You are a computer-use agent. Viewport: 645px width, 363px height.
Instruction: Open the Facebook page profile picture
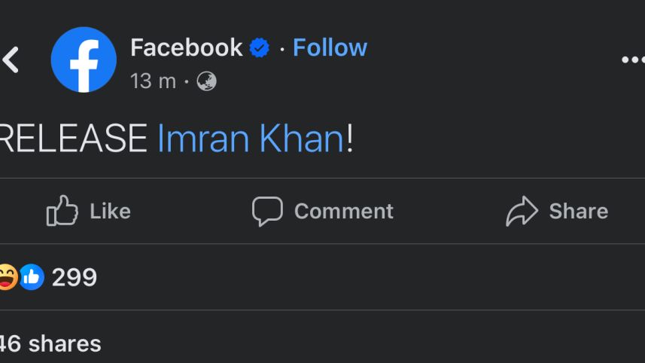(84, 59)
